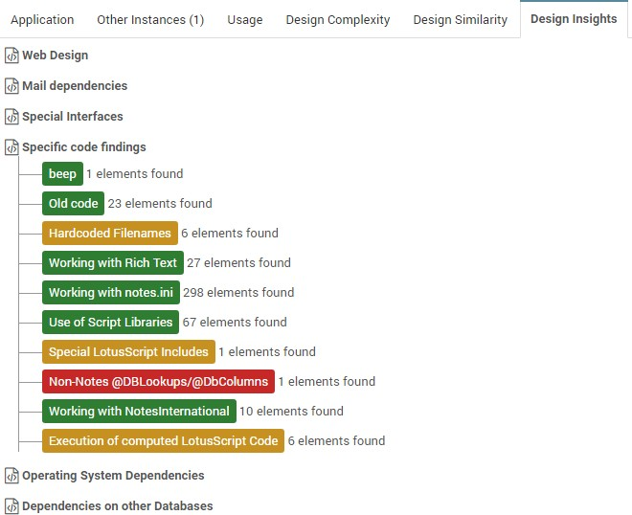Image resolution: width=632 pixels, height=515 pixels.
Task: Select the yellow Hardcoded Filenames badge
Action: coord(109,234)
